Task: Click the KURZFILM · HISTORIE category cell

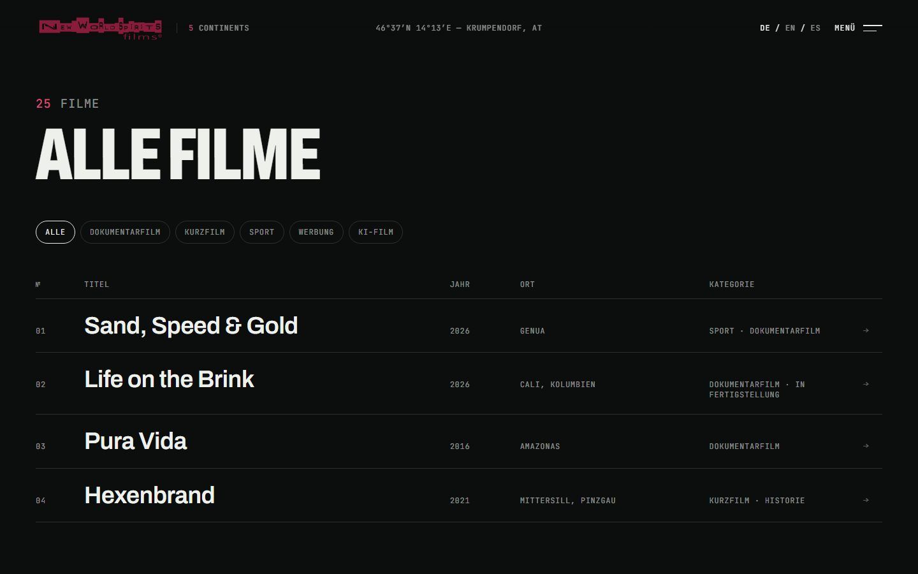Action: (757, 501)
